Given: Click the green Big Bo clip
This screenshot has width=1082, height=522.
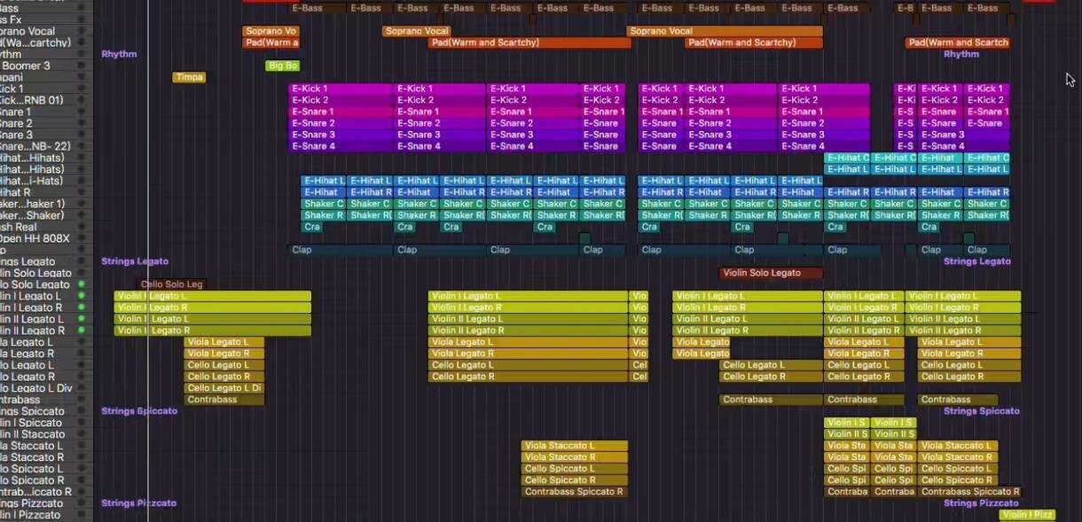Looking at the screenshot, I should [x=281, y=65].
